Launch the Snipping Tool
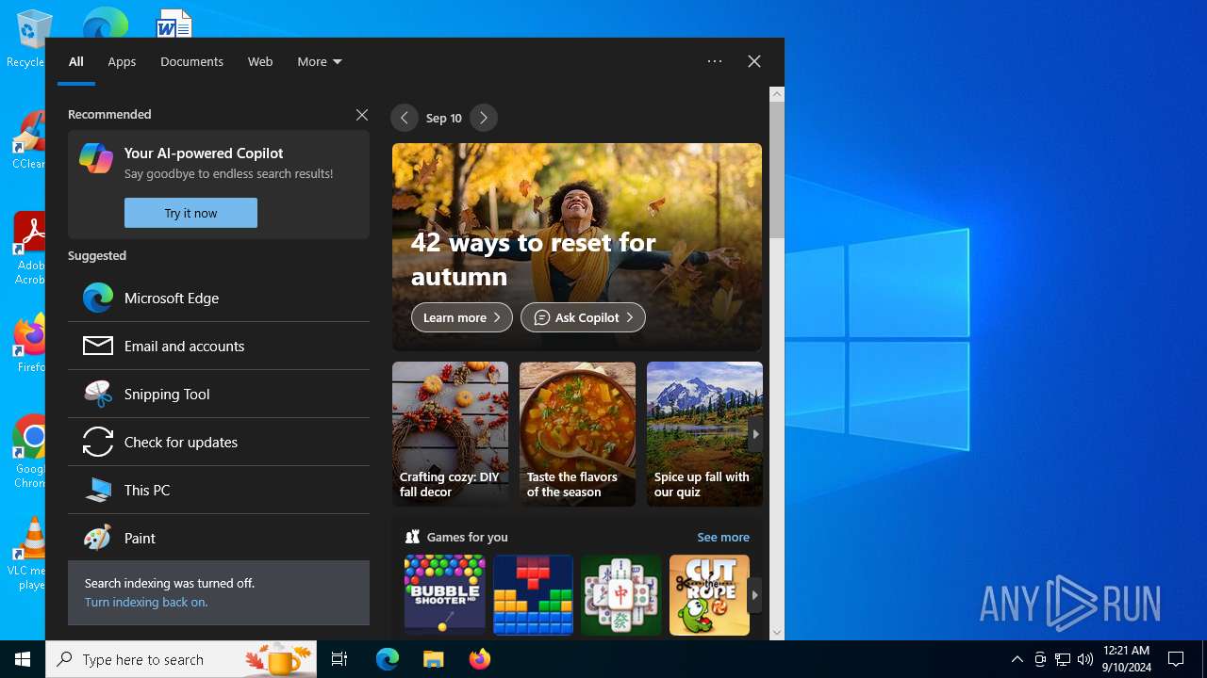Viewport: 1207px width, 678px height. (219, 394)
